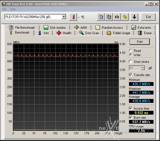Click the short stroke gB input field

pos(135,68)
